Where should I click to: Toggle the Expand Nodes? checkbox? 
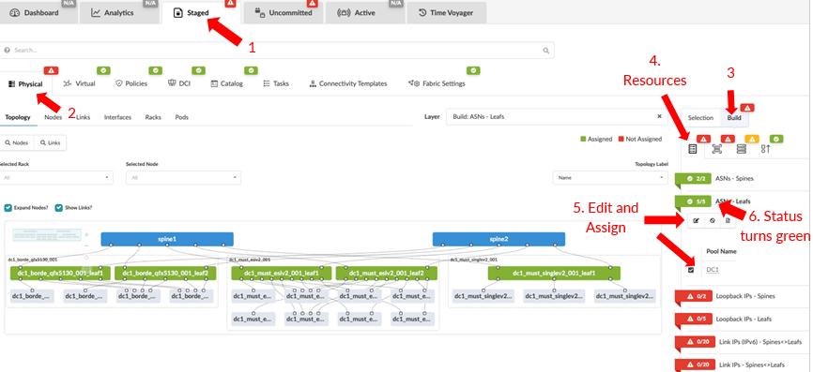coord(8,208)
